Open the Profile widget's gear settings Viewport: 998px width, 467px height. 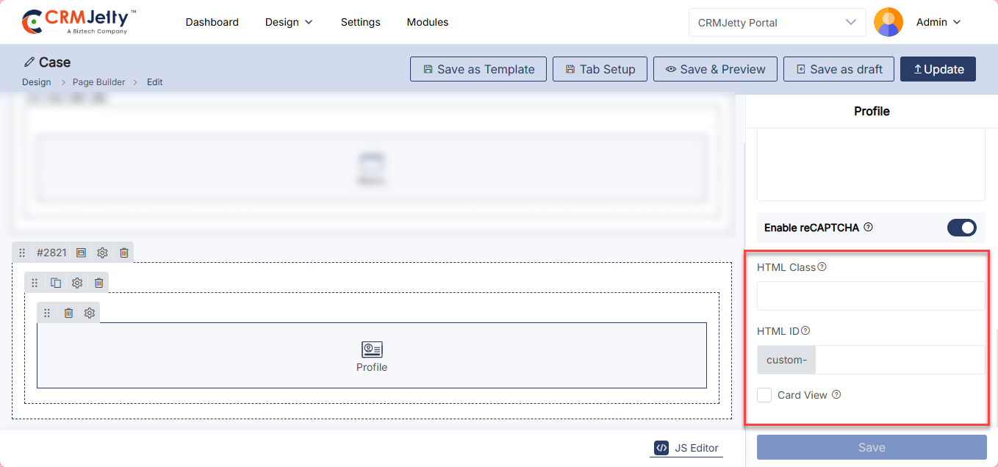[x=90, y=313]
